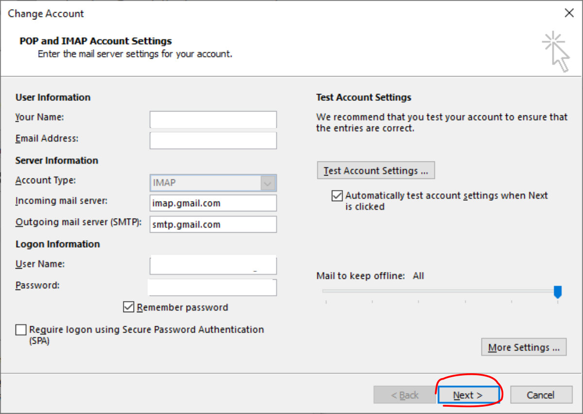Click the Your Name text field
Viewport: 583px width, 414px height.
tap(213, 119)
